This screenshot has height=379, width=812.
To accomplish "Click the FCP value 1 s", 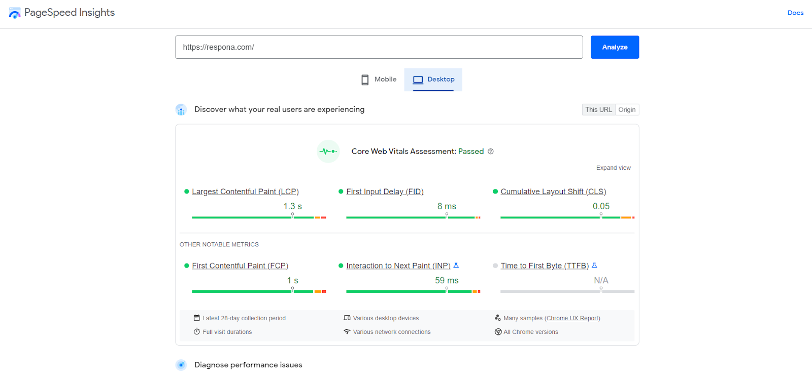I will 292,280.
